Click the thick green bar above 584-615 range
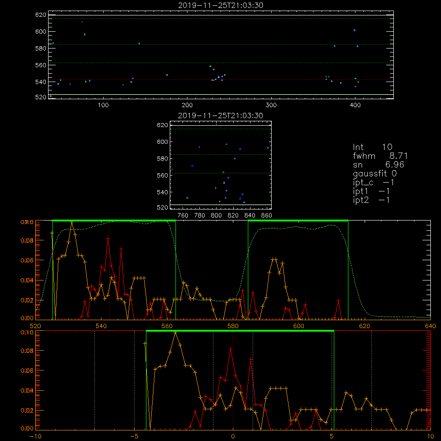 298,220
